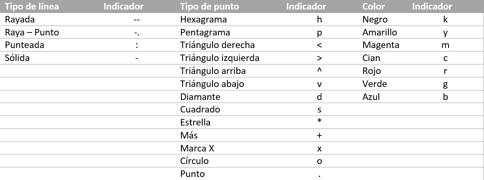Select the "Círculo" point type cell

coord(194,161)
